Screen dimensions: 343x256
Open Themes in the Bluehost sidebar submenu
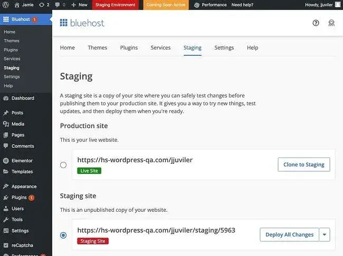pyautogui.click(x=12, y=41)
